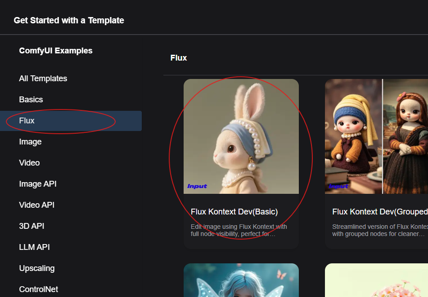This screenshot has width=428, height=297.
Task: Click 'Streamlined version of Flux Kontext' description
Action: point(380,230)
